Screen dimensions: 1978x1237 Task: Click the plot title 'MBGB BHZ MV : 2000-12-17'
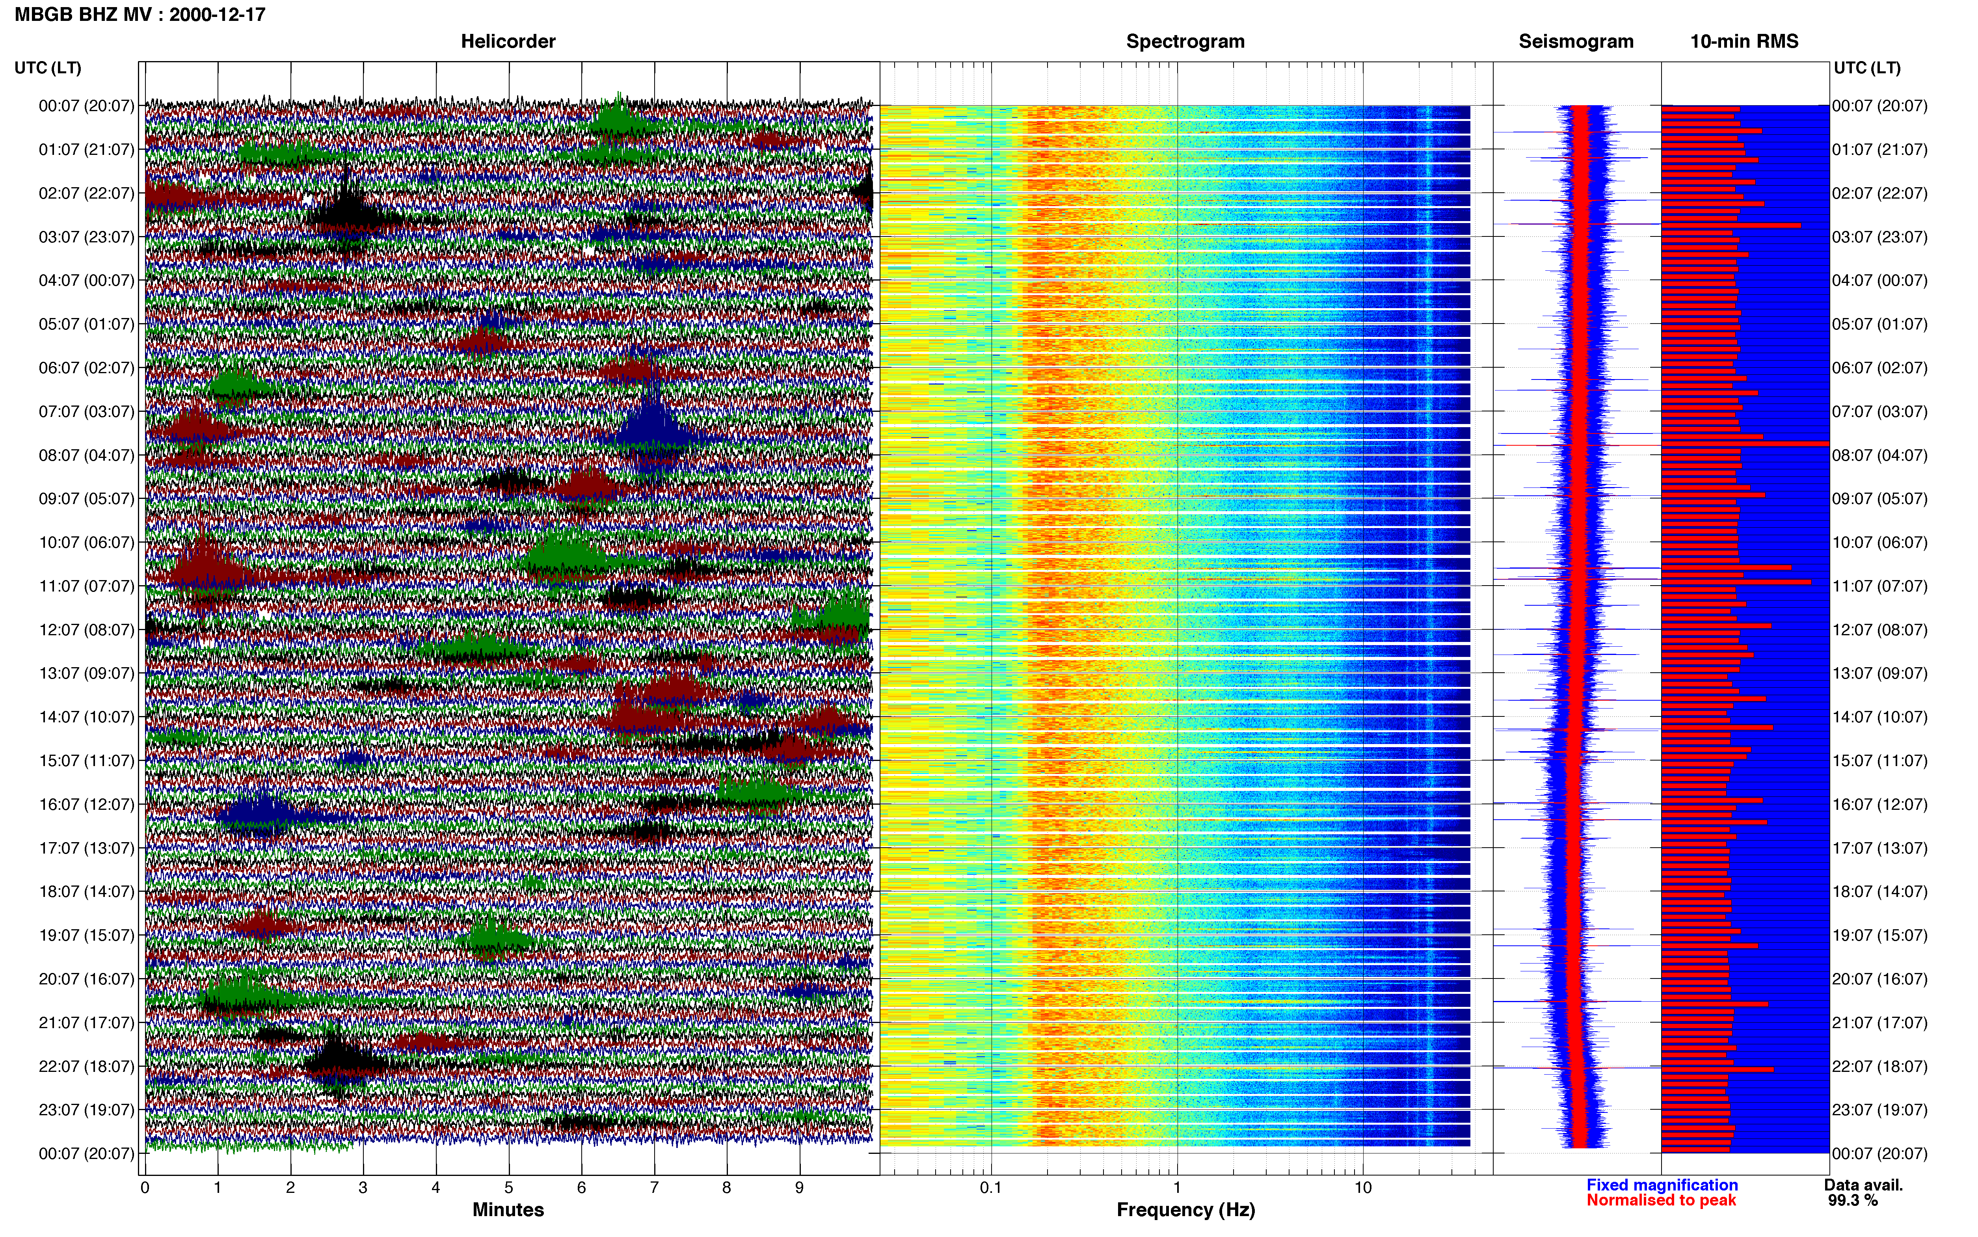140,14
